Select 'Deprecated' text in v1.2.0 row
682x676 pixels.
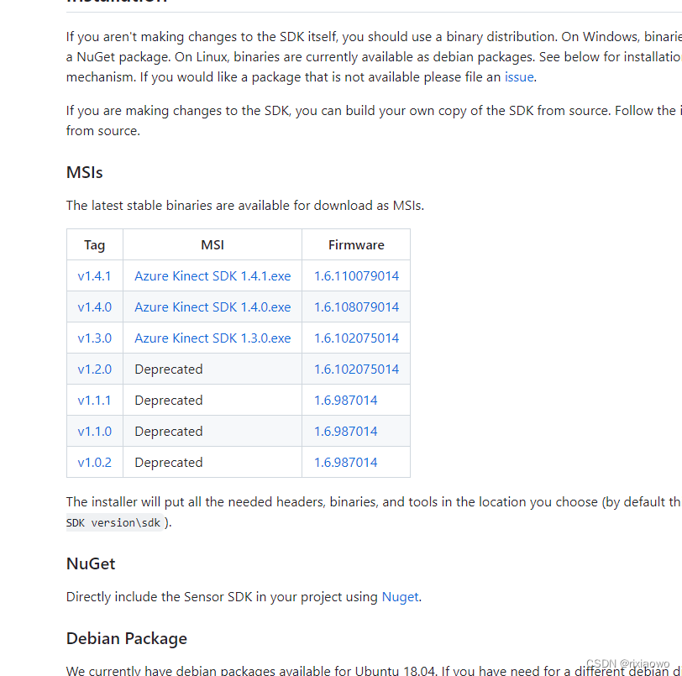(x=168, y=369)
